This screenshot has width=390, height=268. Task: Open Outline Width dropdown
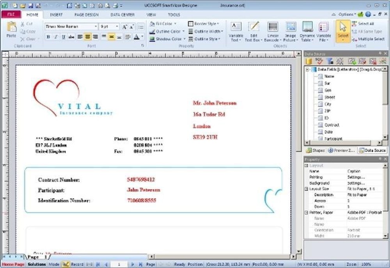206,31
